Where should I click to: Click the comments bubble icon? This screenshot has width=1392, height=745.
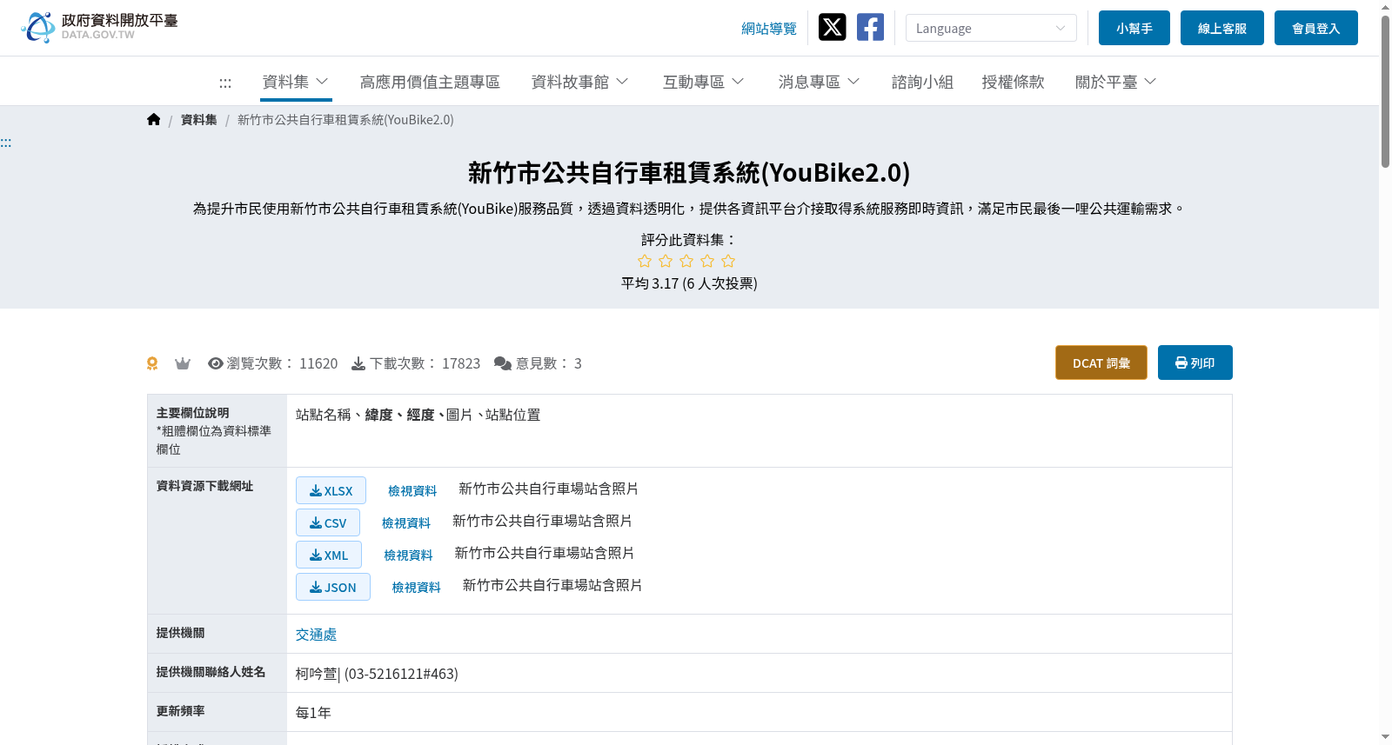[503, 363]
